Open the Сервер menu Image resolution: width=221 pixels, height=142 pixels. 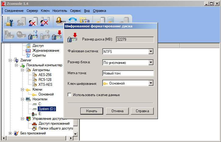[32, 11]
